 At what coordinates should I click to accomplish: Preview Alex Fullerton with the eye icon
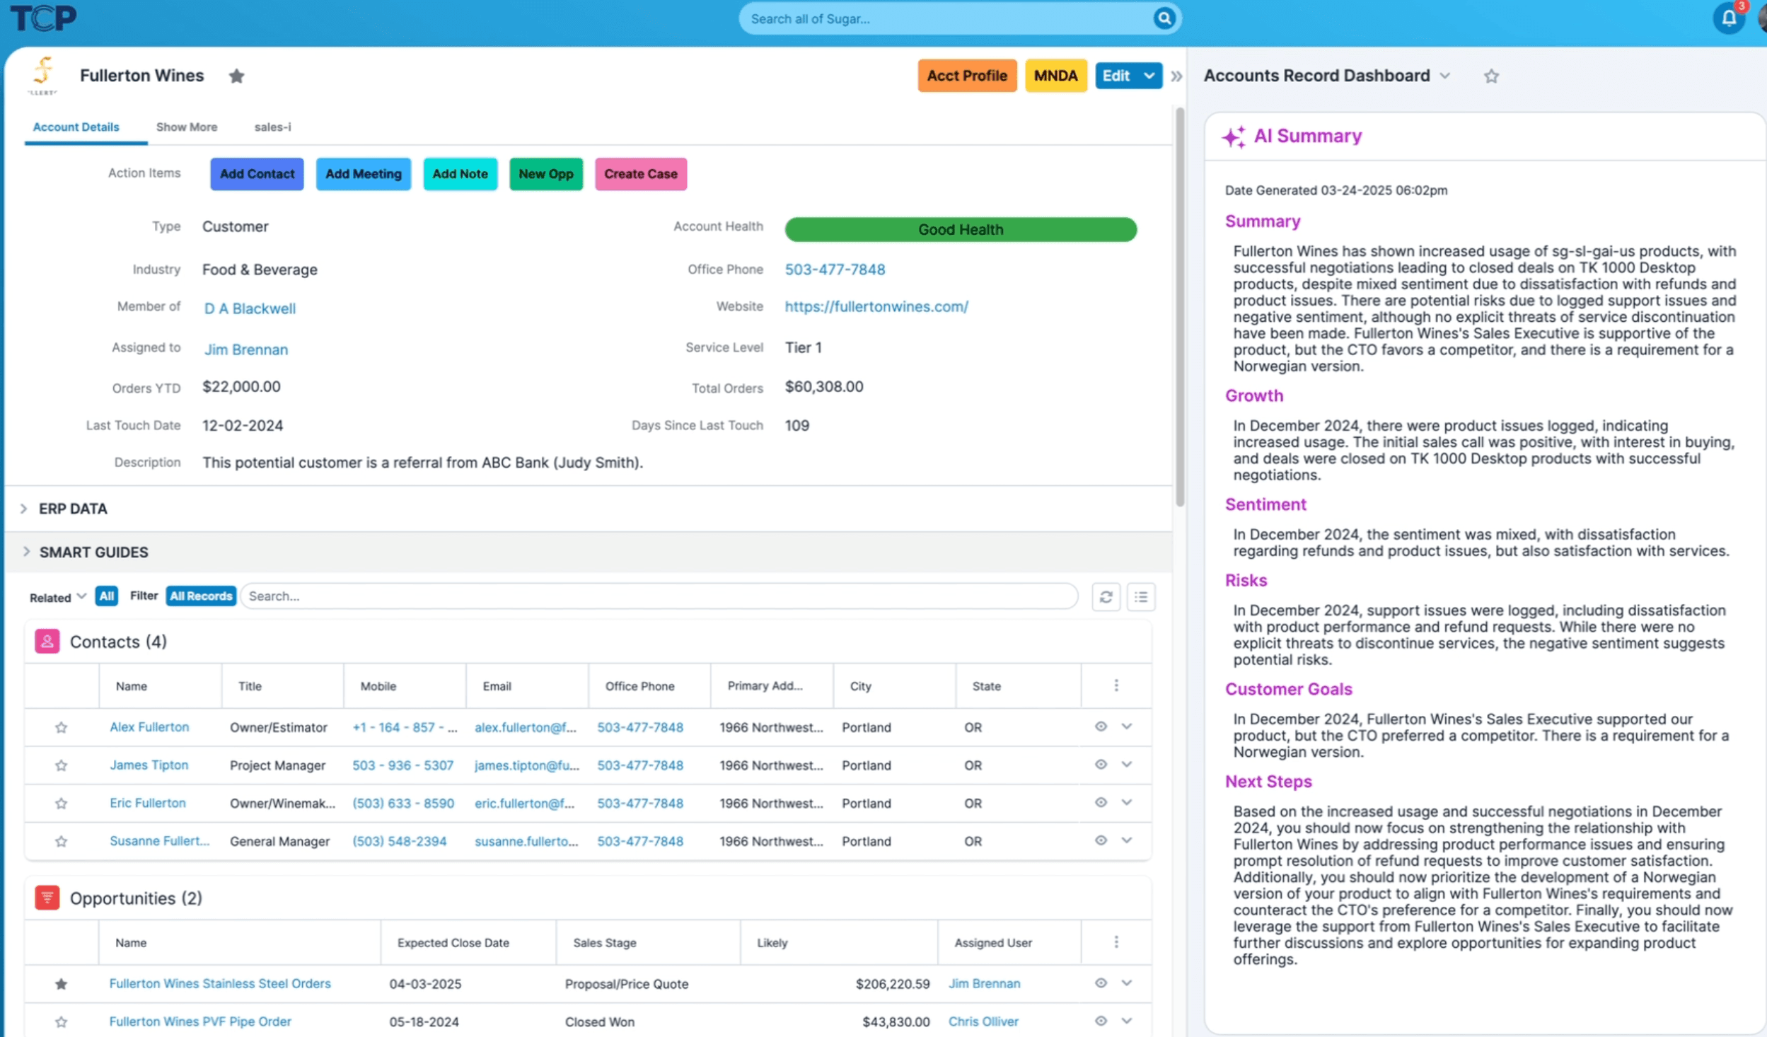(x=1100, y=726)
